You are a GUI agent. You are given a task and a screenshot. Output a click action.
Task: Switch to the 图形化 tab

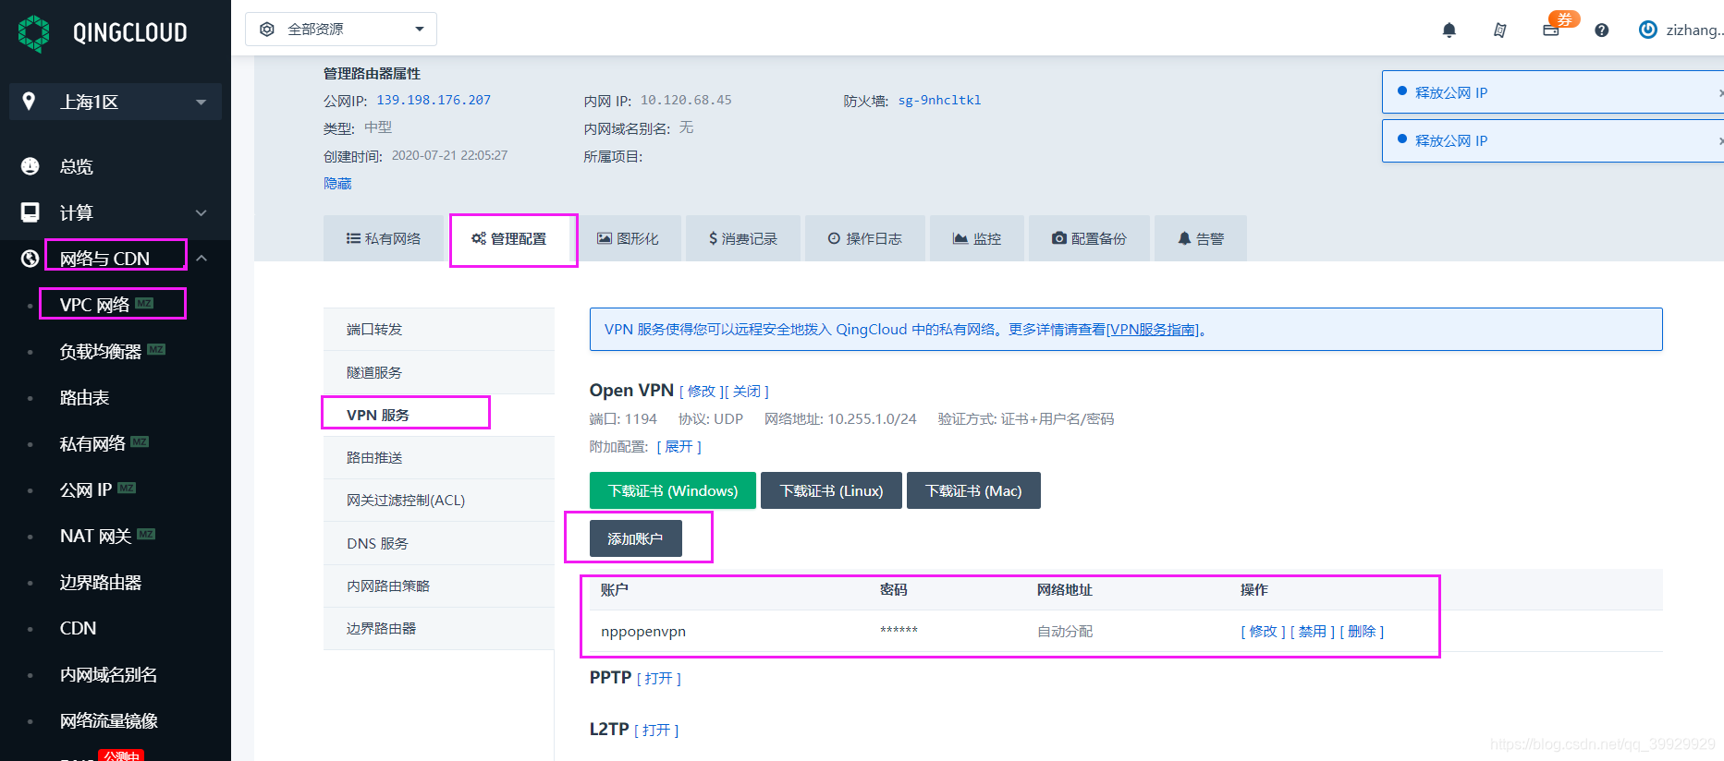pos(628,238)
